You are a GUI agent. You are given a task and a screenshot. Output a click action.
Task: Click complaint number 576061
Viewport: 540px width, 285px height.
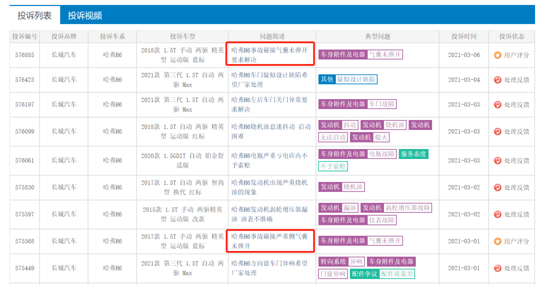pos(25,160)
